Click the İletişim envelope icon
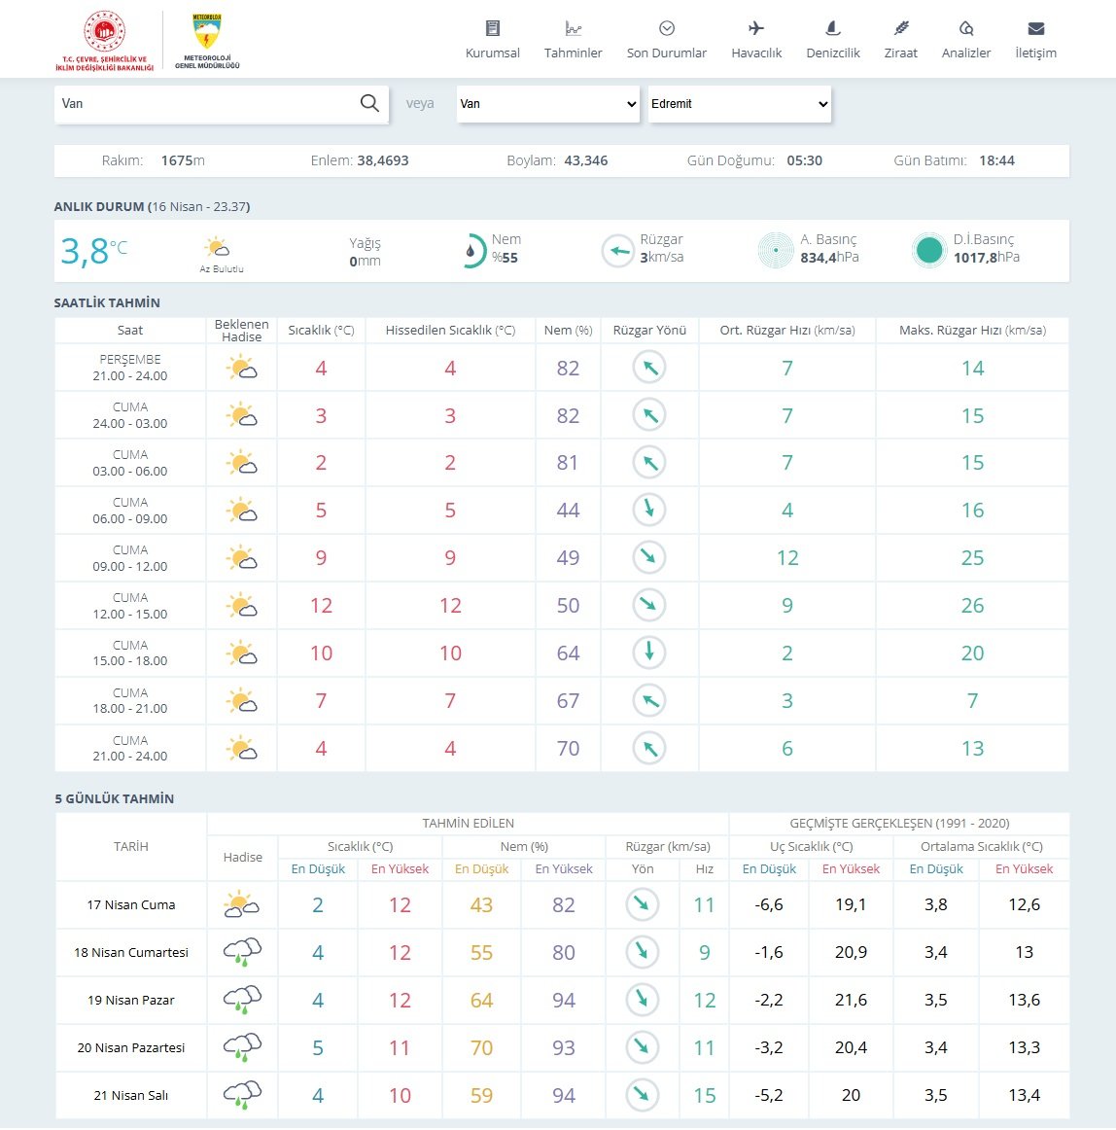 [1035, 28]
